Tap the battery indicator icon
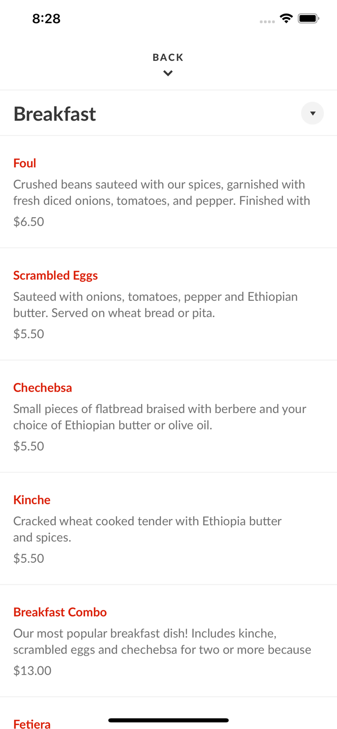This screenshot has width=337, height=729. [x=308, y=18]
